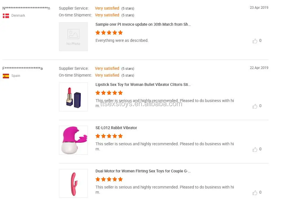Click five-star rating on Denmark review
282x208 pixels.
point(109,33)
